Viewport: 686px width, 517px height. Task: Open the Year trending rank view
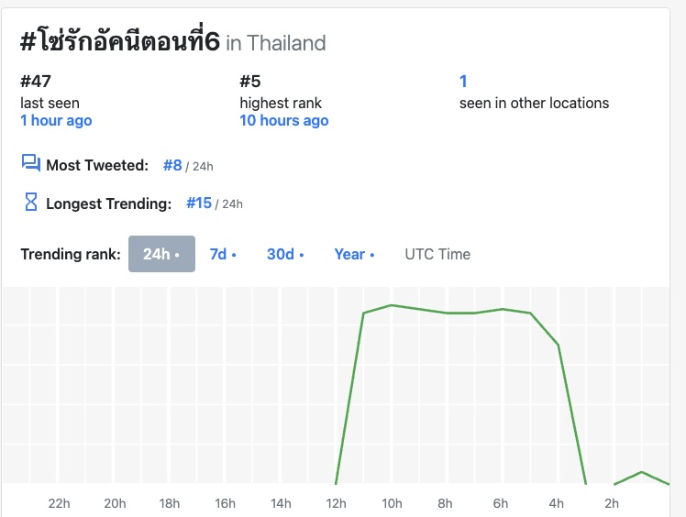[354, 254]
